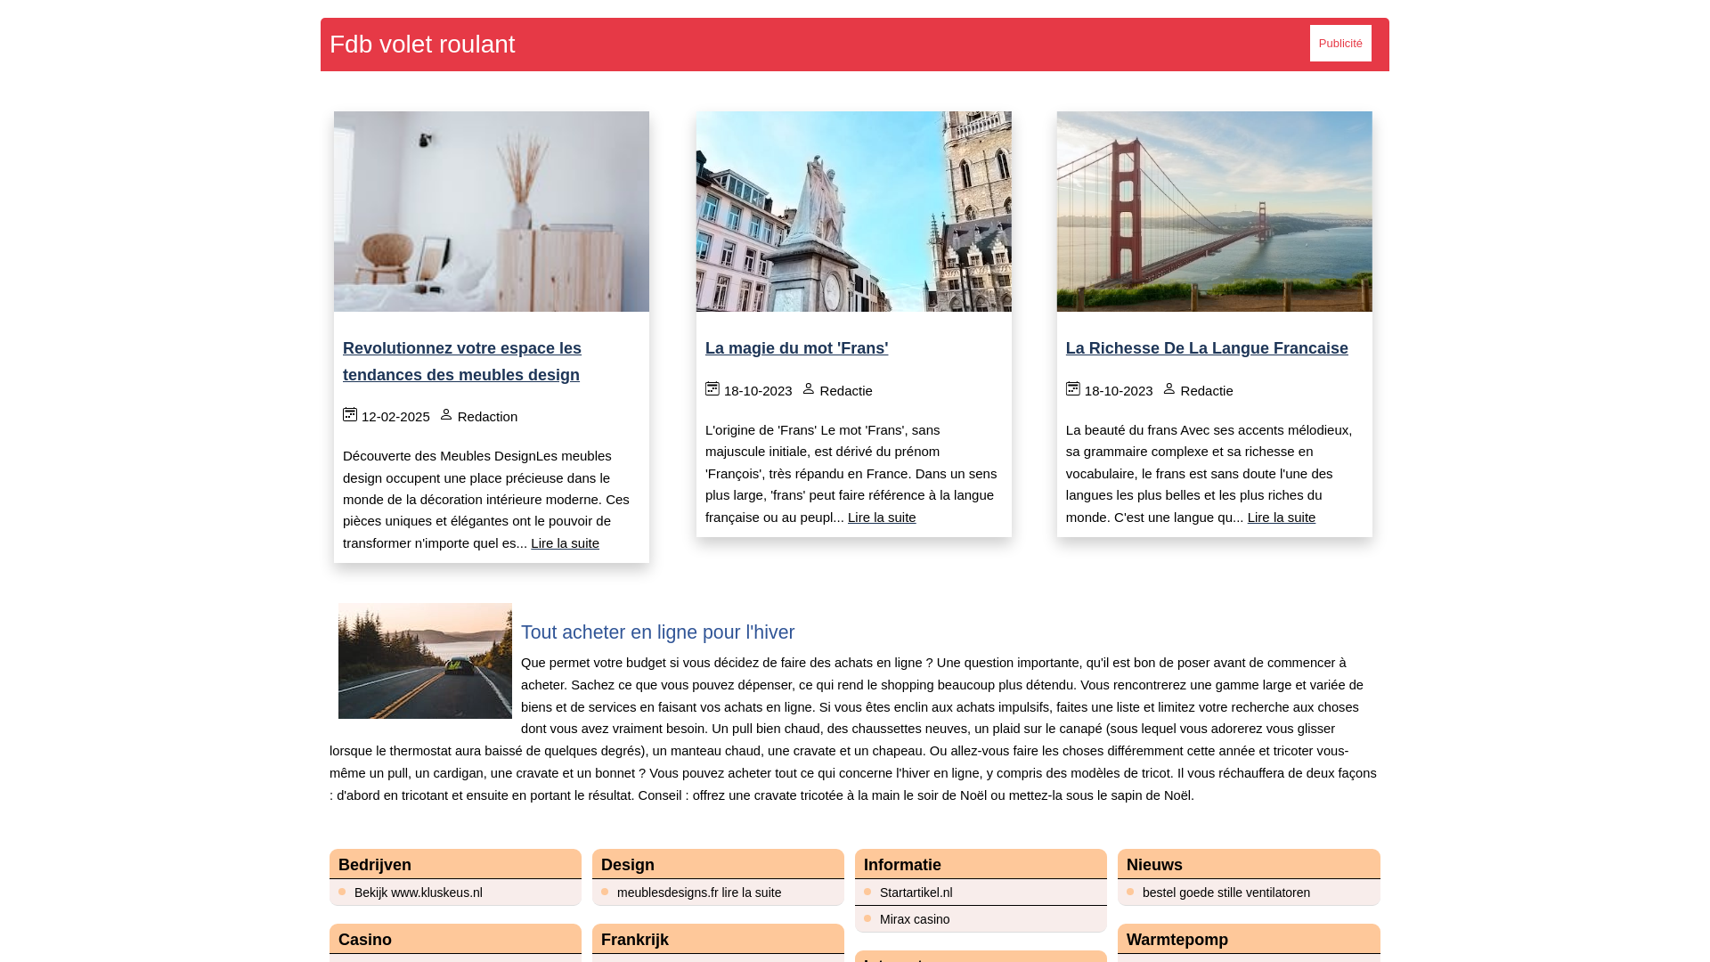
Task: Open meublesdesigns.fr lire la suite link
Action: click(699, 893)
